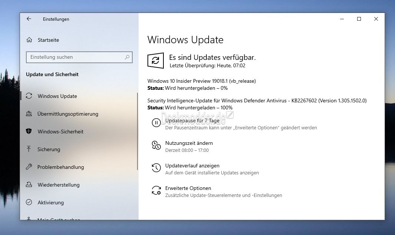Click the Windows-Sicherheit shield icon
The image size is (395, 235).
(x=29, y=131)
